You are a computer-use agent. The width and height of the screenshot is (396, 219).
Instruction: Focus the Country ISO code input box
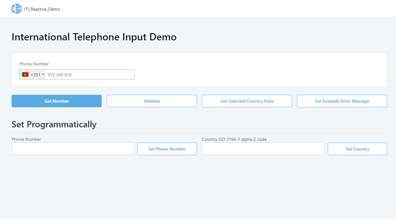(x=263, y=149)
